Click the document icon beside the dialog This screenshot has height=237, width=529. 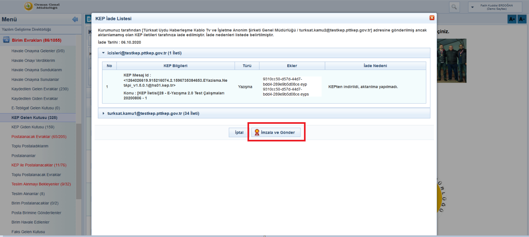click(88, 19)
